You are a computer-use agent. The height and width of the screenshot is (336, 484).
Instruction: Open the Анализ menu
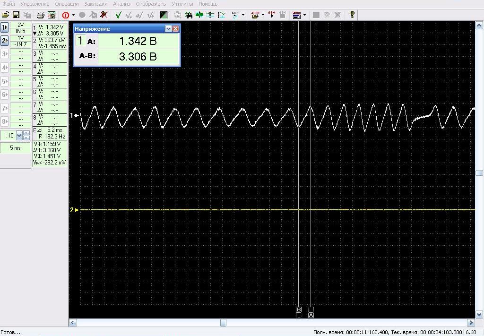[121, 4]
